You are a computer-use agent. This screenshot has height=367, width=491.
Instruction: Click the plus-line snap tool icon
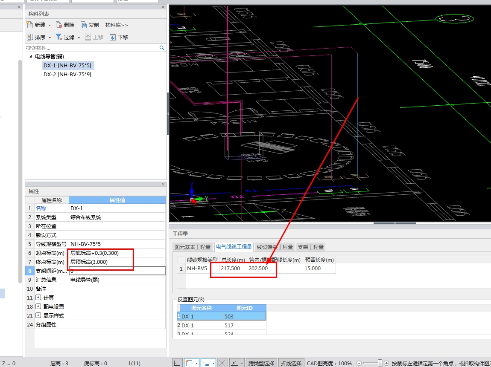(x=205, y=363)
